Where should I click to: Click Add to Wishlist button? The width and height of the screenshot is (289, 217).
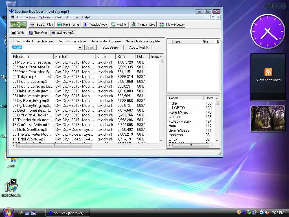pos(139,47)
